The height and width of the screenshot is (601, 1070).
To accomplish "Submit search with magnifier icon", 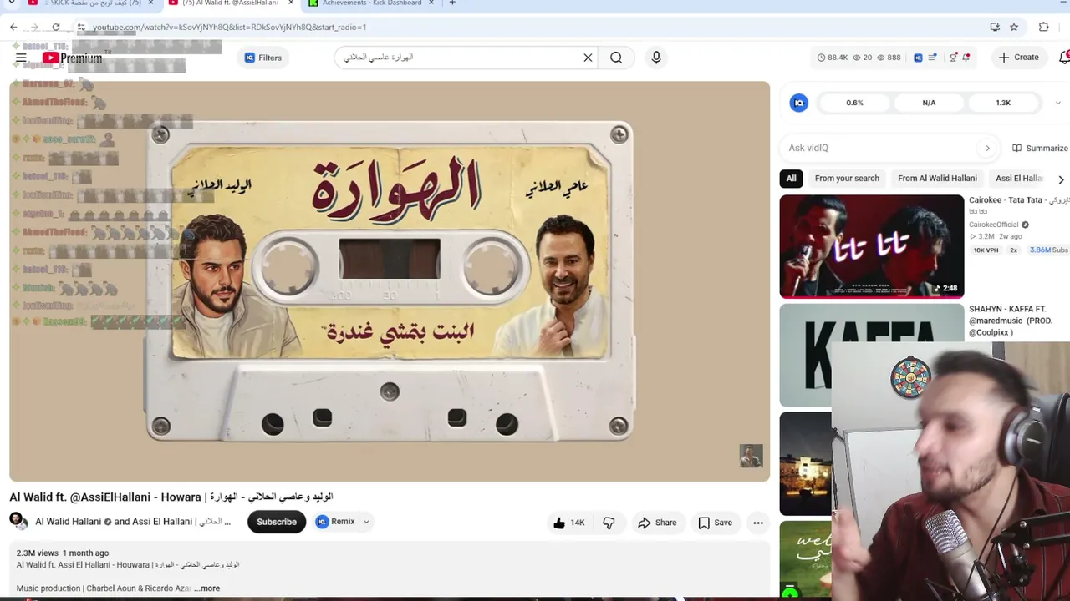I will click(x=616, y=58).
